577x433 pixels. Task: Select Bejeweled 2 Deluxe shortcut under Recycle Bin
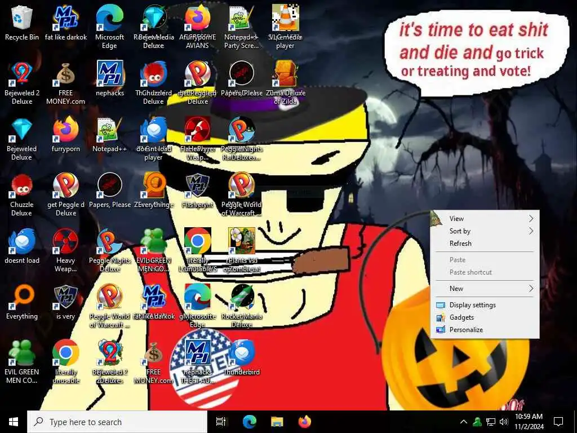pos(22,83)
